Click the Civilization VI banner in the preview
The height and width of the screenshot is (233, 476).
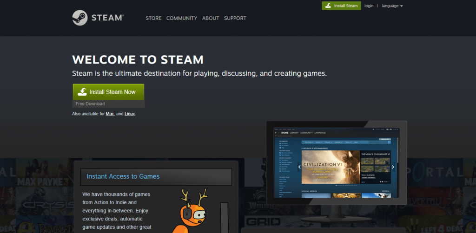click(x=331, y=167)
